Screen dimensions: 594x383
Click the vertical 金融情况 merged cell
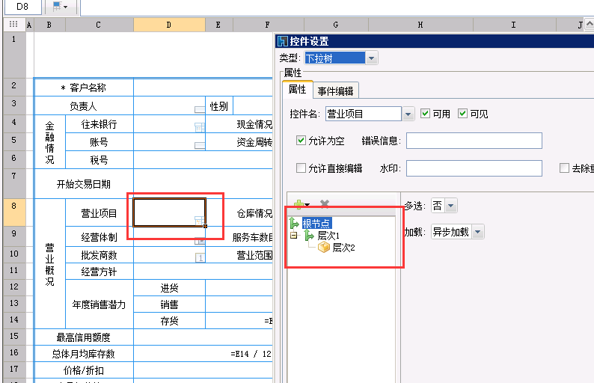49,142
